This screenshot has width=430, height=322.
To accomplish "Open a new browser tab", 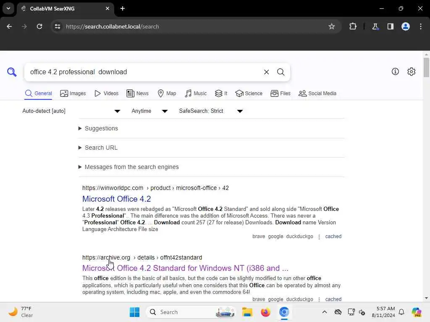I will 123,8.
